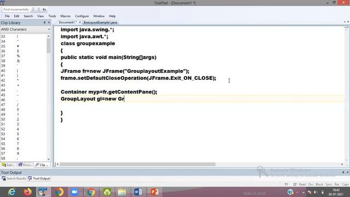This screenshot has height=197, width=350.
Task: Open Zoom from taskbar
Action: pos(74,192)
